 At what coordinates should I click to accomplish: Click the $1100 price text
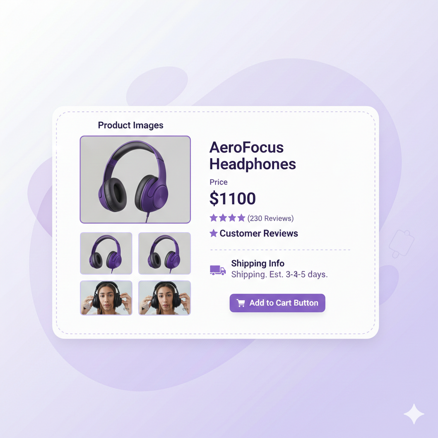pyautogui.click(x=232, y=198)
